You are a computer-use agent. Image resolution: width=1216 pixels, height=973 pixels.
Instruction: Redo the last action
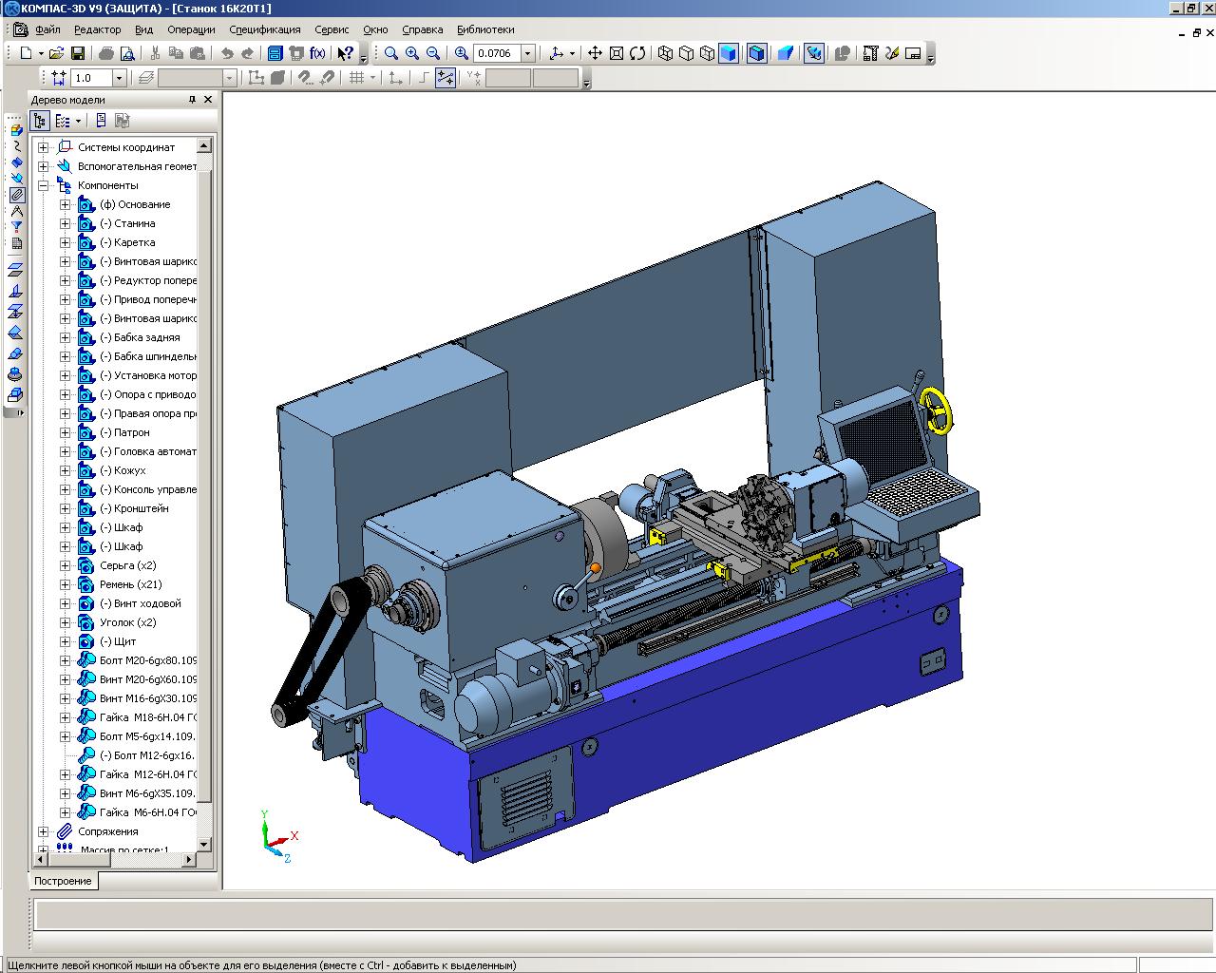coord(248,53)
